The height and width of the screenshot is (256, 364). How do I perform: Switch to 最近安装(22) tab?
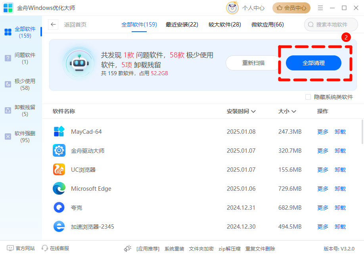coord(182,25)
